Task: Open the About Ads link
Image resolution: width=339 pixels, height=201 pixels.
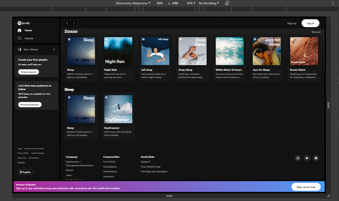Action: pos(22,158)
